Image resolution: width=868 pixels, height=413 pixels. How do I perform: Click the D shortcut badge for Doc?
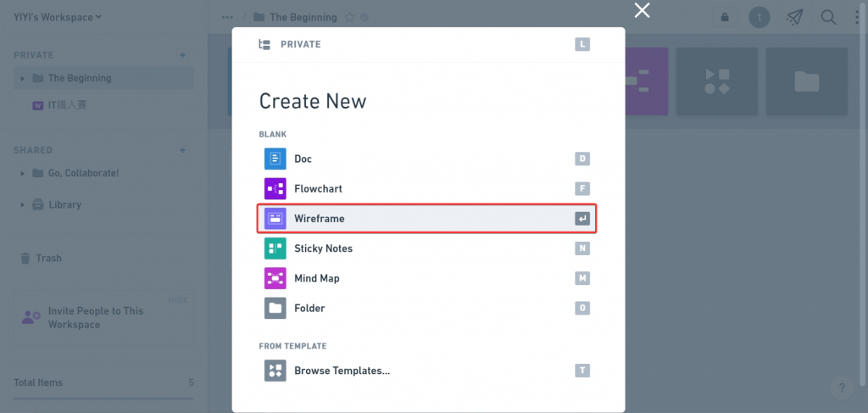coord(582,159)
